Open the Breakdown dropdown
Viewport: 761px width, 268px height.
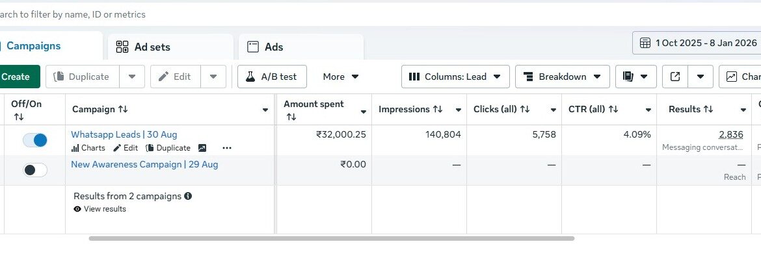pyautogui.click(x=562, y=77)
